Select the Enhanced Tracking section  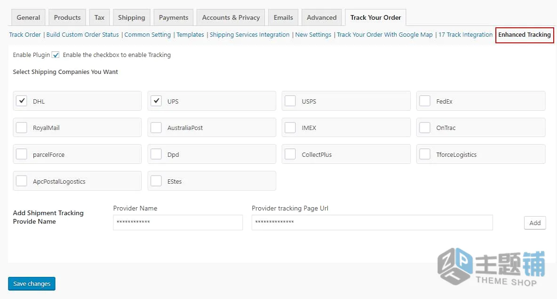coord(525,35)
